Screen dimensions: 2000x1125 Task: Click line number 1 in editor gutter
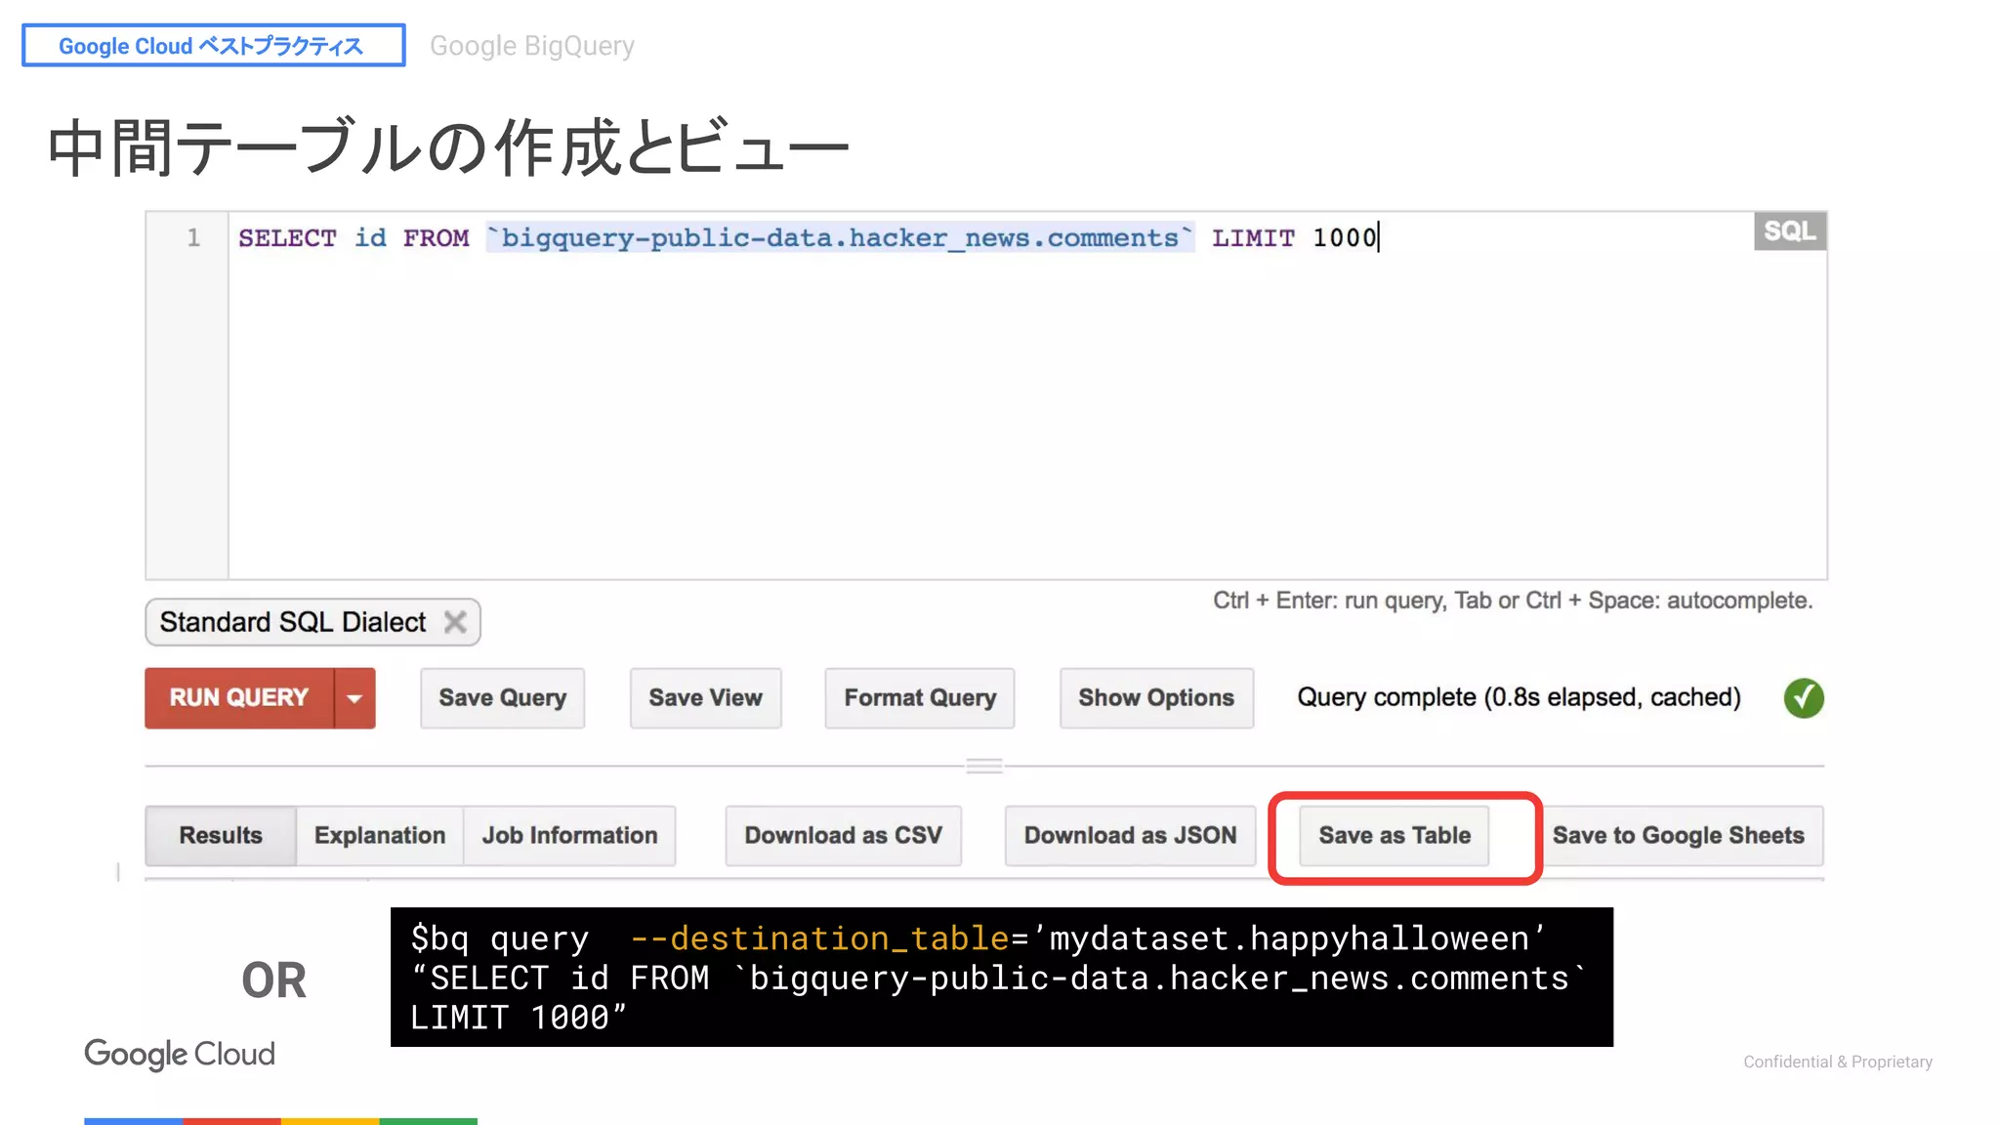pos(193,237)
